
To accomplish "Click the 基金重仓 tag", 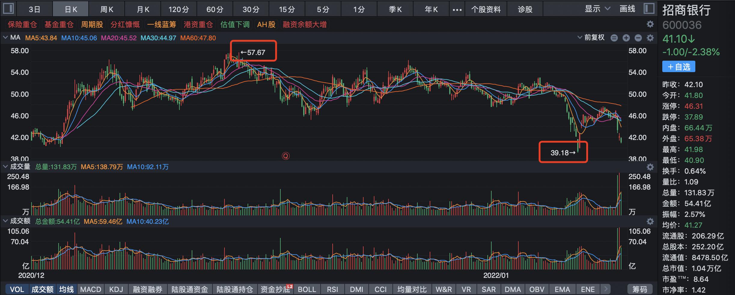I will click(x=59, y=24).
